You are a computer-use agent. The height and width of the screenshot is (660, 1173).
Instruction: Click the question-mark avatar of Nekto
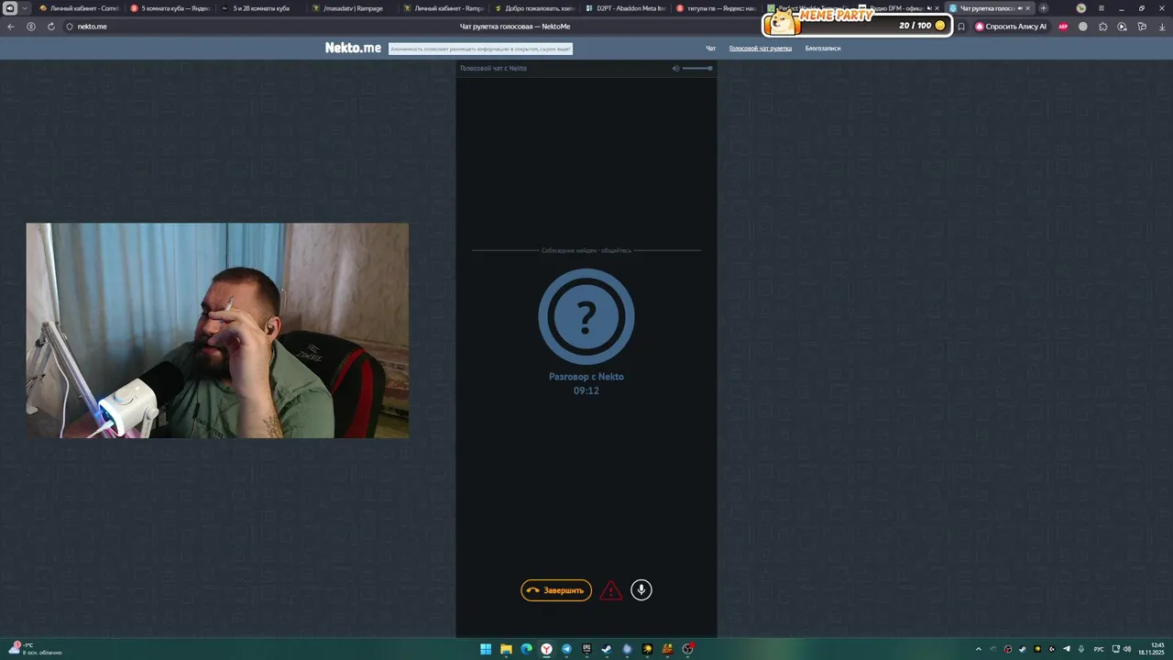tap(586, 316)
